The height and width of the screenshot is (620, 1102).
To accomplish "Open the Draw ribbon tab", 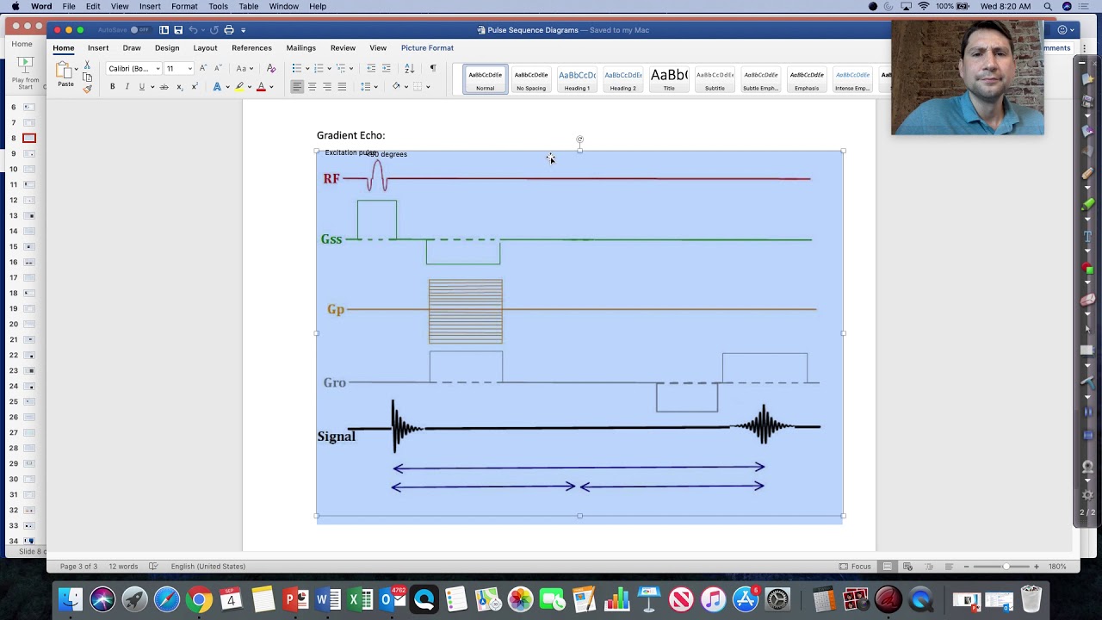I will [132, 47].
